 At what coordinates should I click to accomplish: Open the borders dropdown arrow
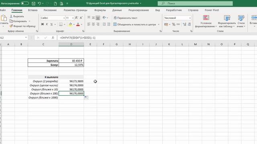tap(64, 24)
